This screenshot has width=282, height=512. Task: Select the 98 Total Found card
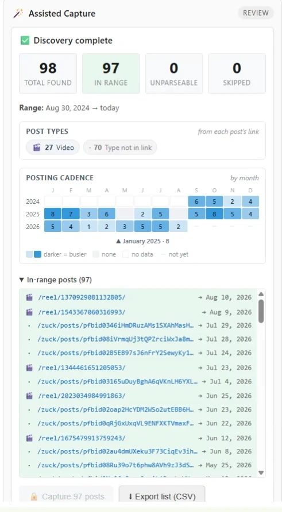[48, 73]
